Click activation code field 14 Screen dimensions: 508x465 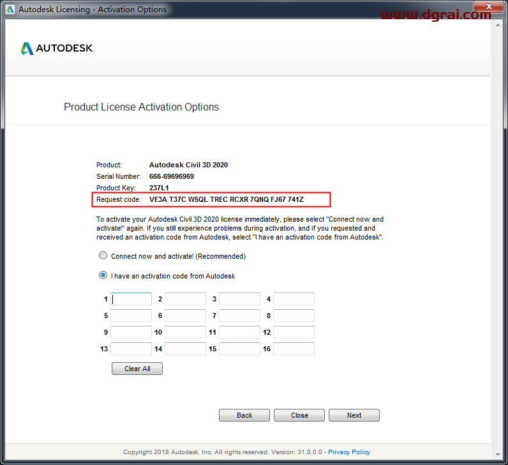pos(185,349)
